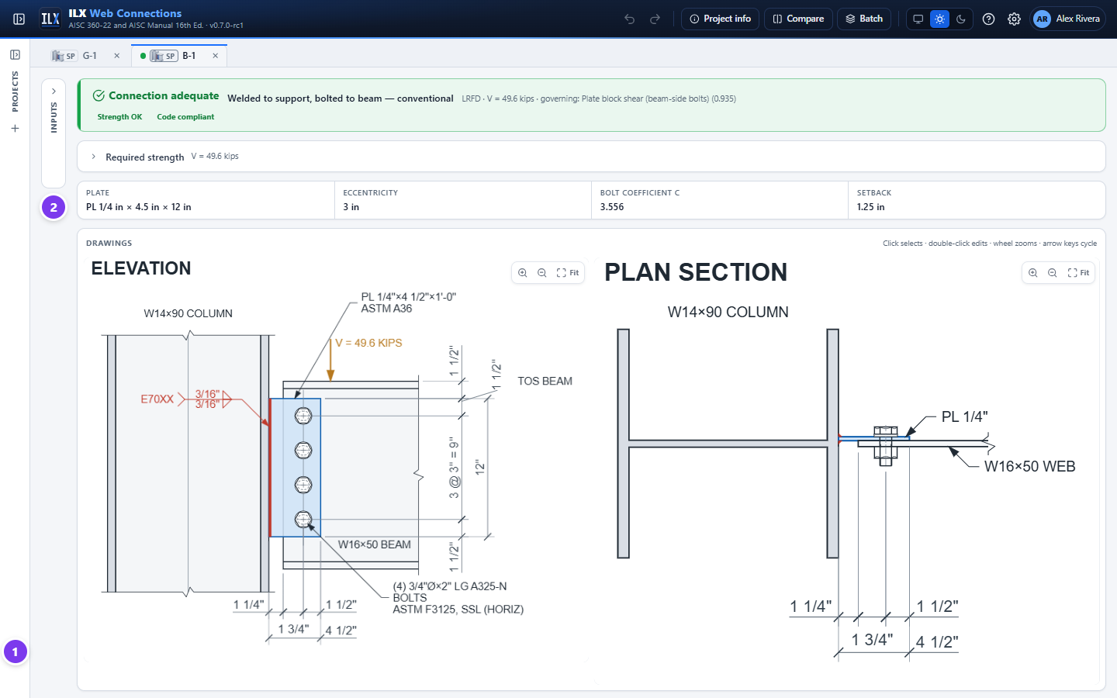Image resolution: width=1117 pixels, height=698 pixels.
Task: Select the top bolt in the elevation
Action: pyautogui.click(x=303, y=416)
